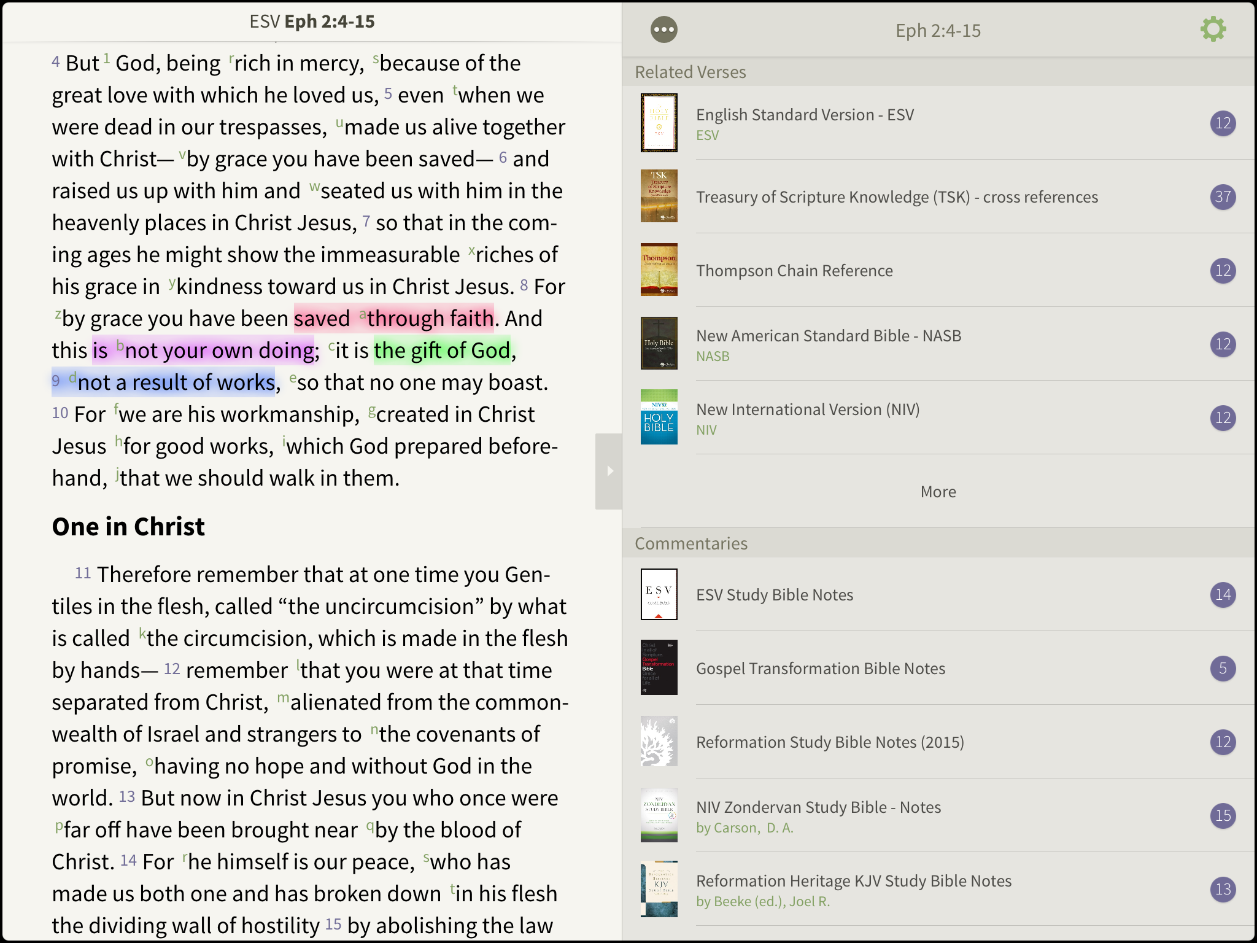Tap the 5 badge for Gospel Transformation Notes
This screenshot has width=1257, height=943.
pos(1223,668)
